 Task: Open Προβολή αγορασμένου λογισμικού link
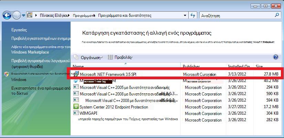pos(41,60)
